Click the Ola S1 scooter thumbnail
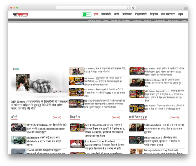196x166 pixels. point(19,151)
